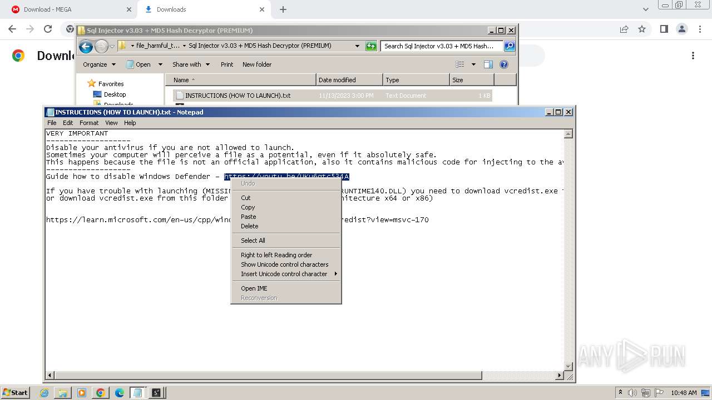
Task: Open a new Chrome tab
Action: point(283,9)
